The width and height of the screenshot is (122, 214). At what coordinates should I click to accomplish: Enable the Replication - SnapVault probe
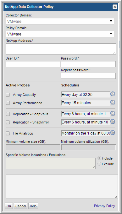pos(8,114)
